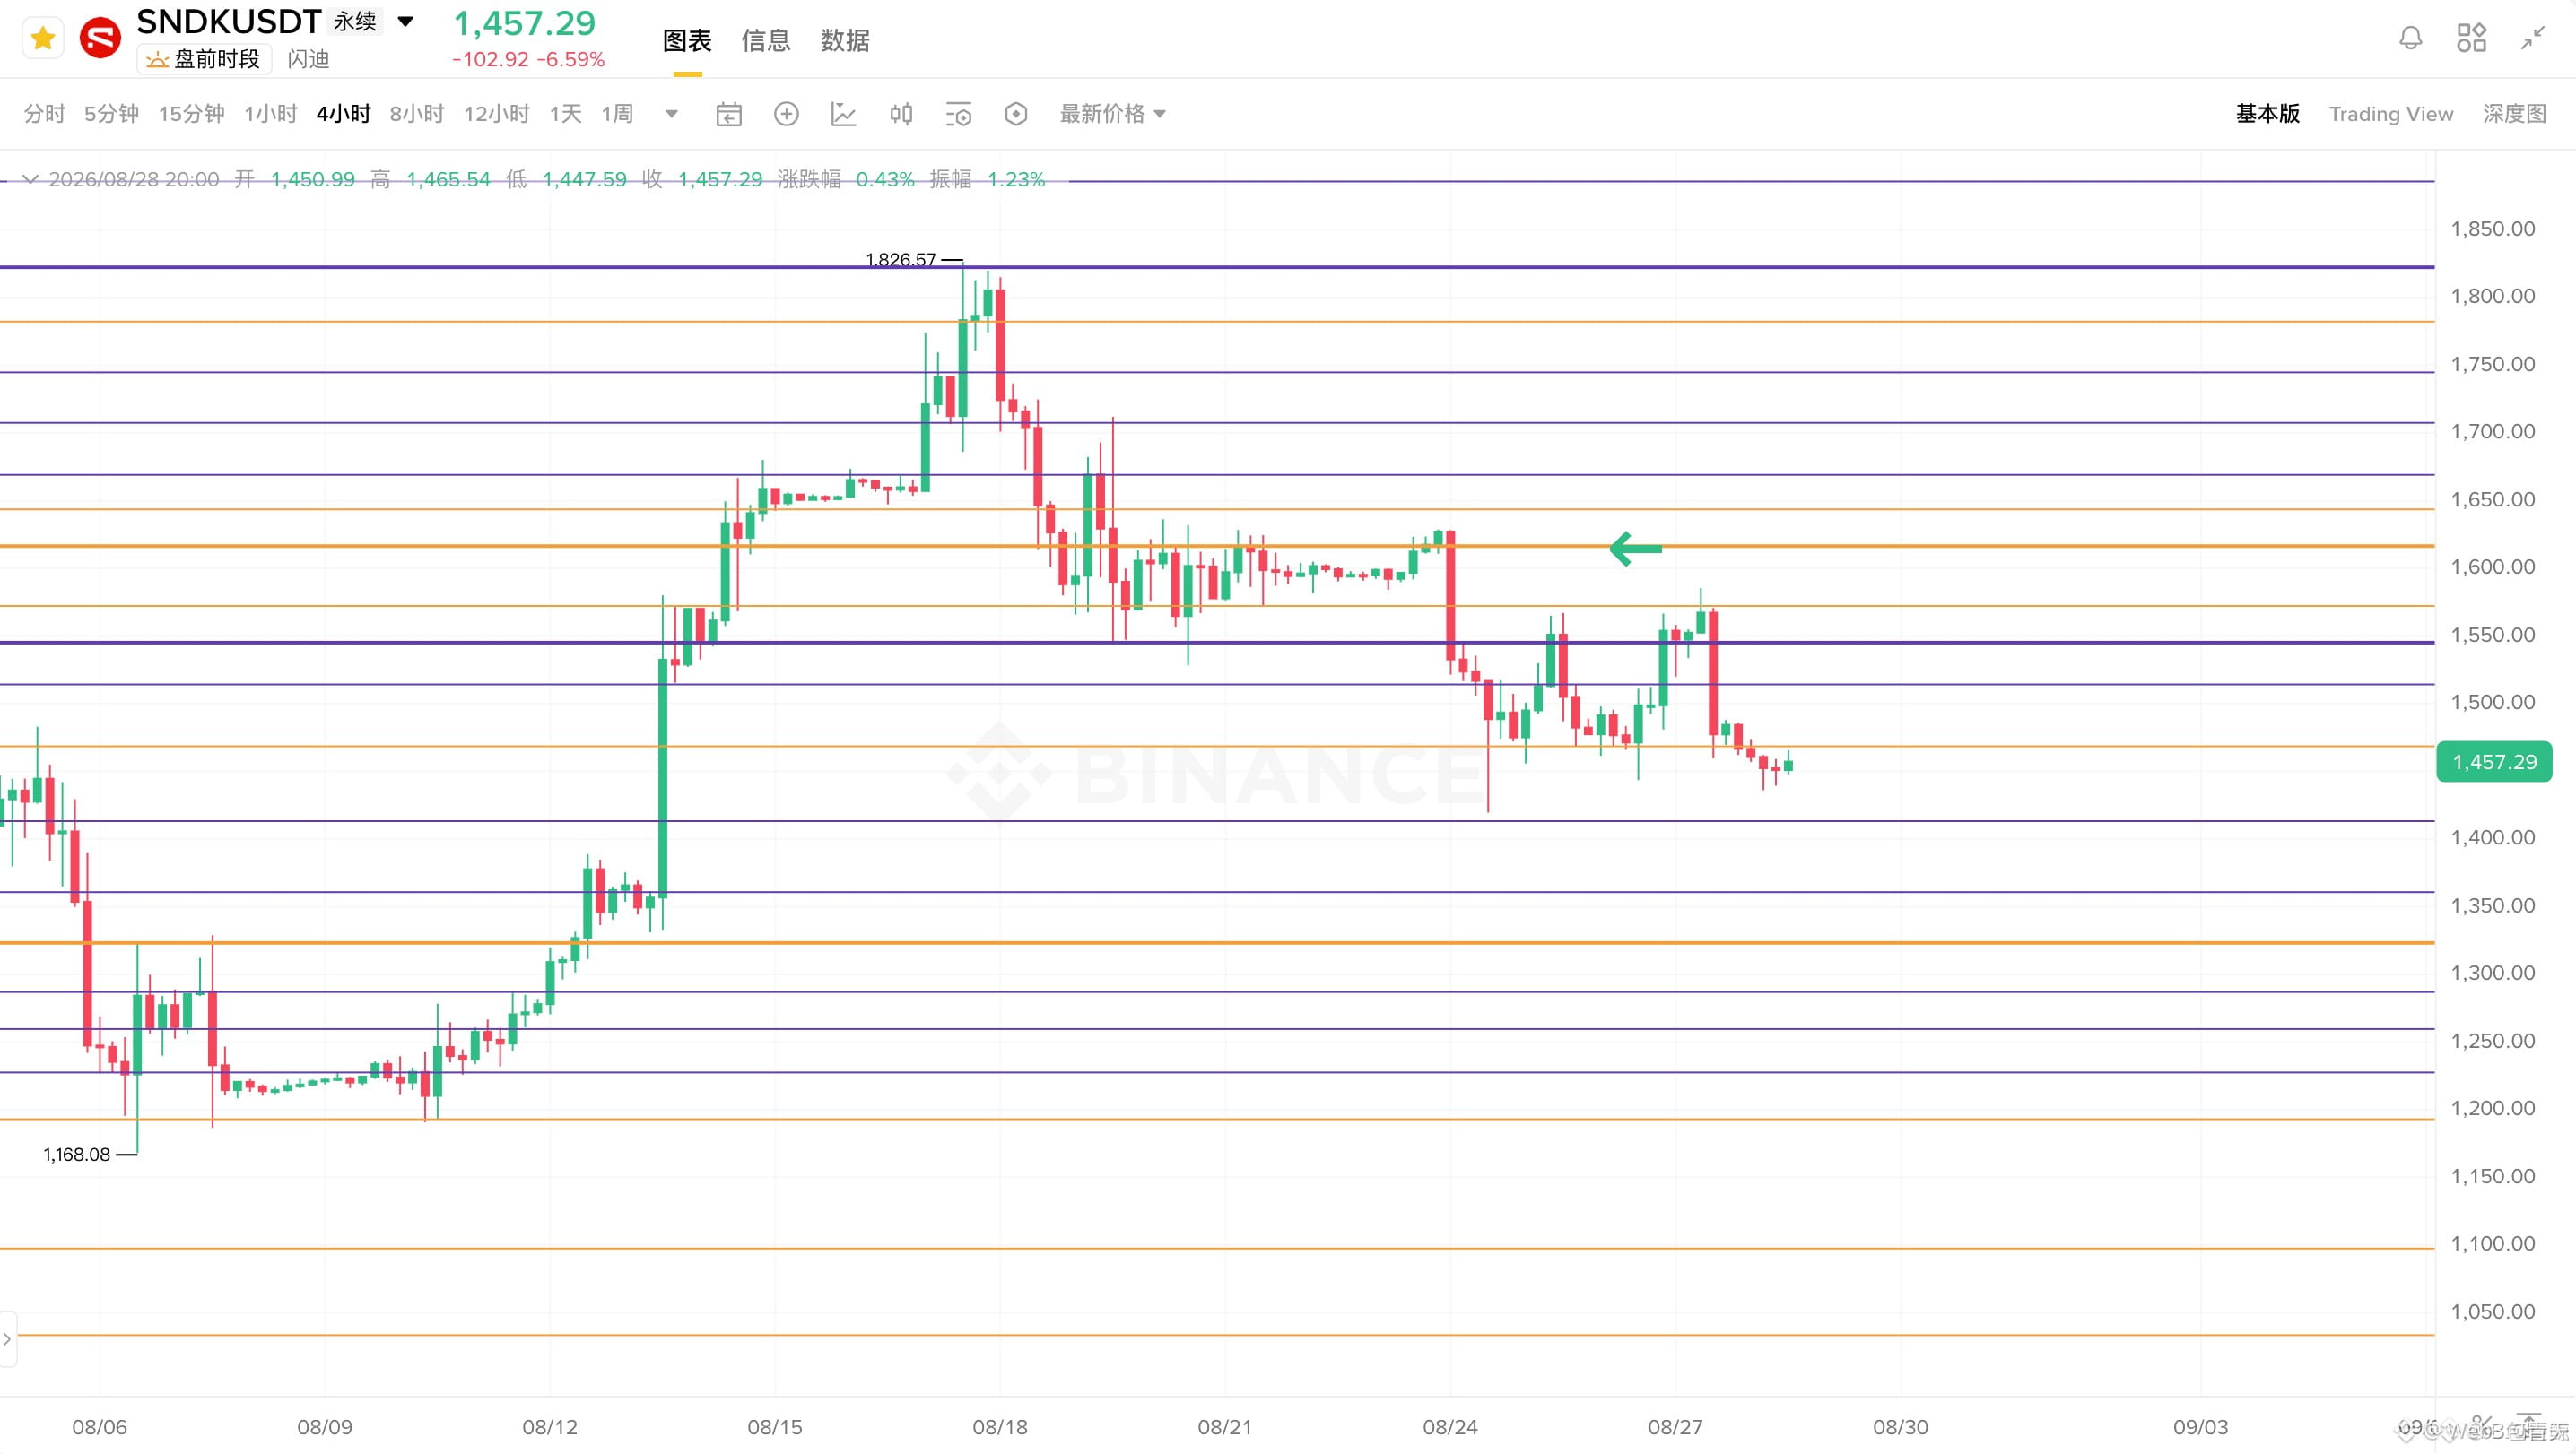
Task: Click the 闪迪 company name label
Action: (308, 59)
